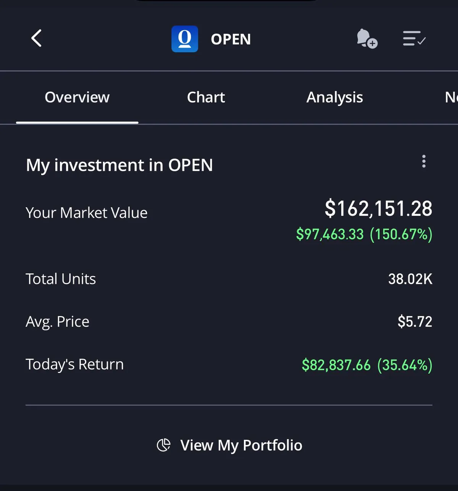Screen dimensions: 458x491
Task: Select the partially visible tab after Analysis
Action: click(x=450, y=97)
